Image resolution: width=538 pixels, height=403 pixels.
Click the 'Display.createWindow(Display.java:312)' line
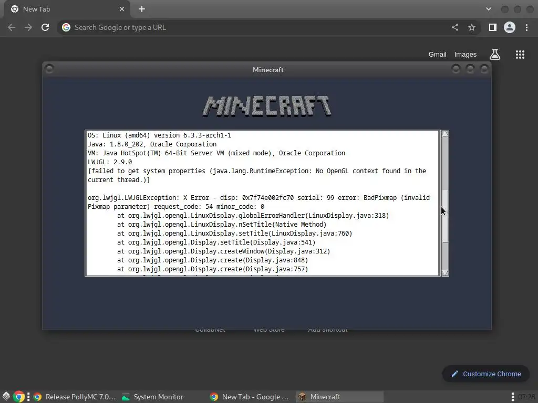[223, 251]
